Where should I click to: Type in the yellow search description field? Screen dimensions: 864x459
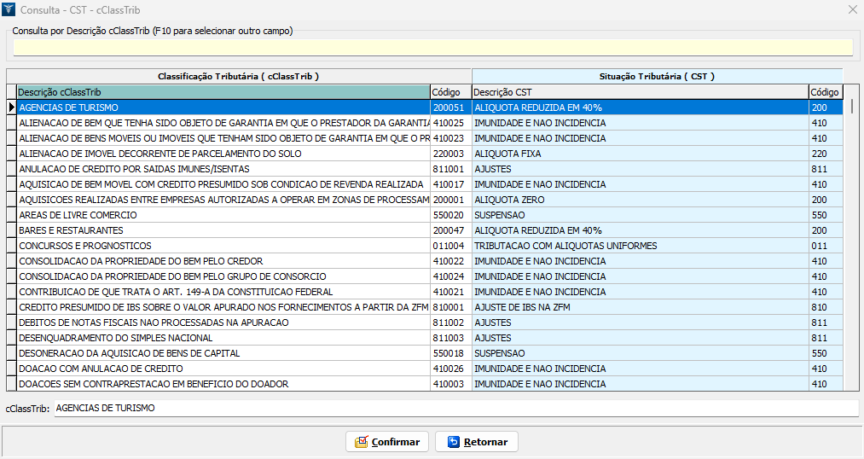tap(432, 47)
